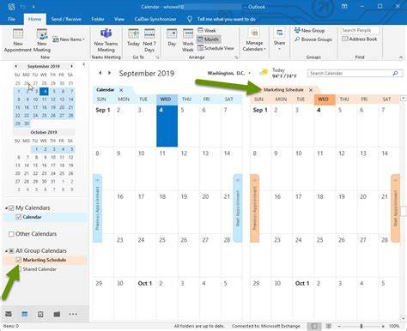
Task: Show Next 7 Days view
Action: (x=149, y=40)
